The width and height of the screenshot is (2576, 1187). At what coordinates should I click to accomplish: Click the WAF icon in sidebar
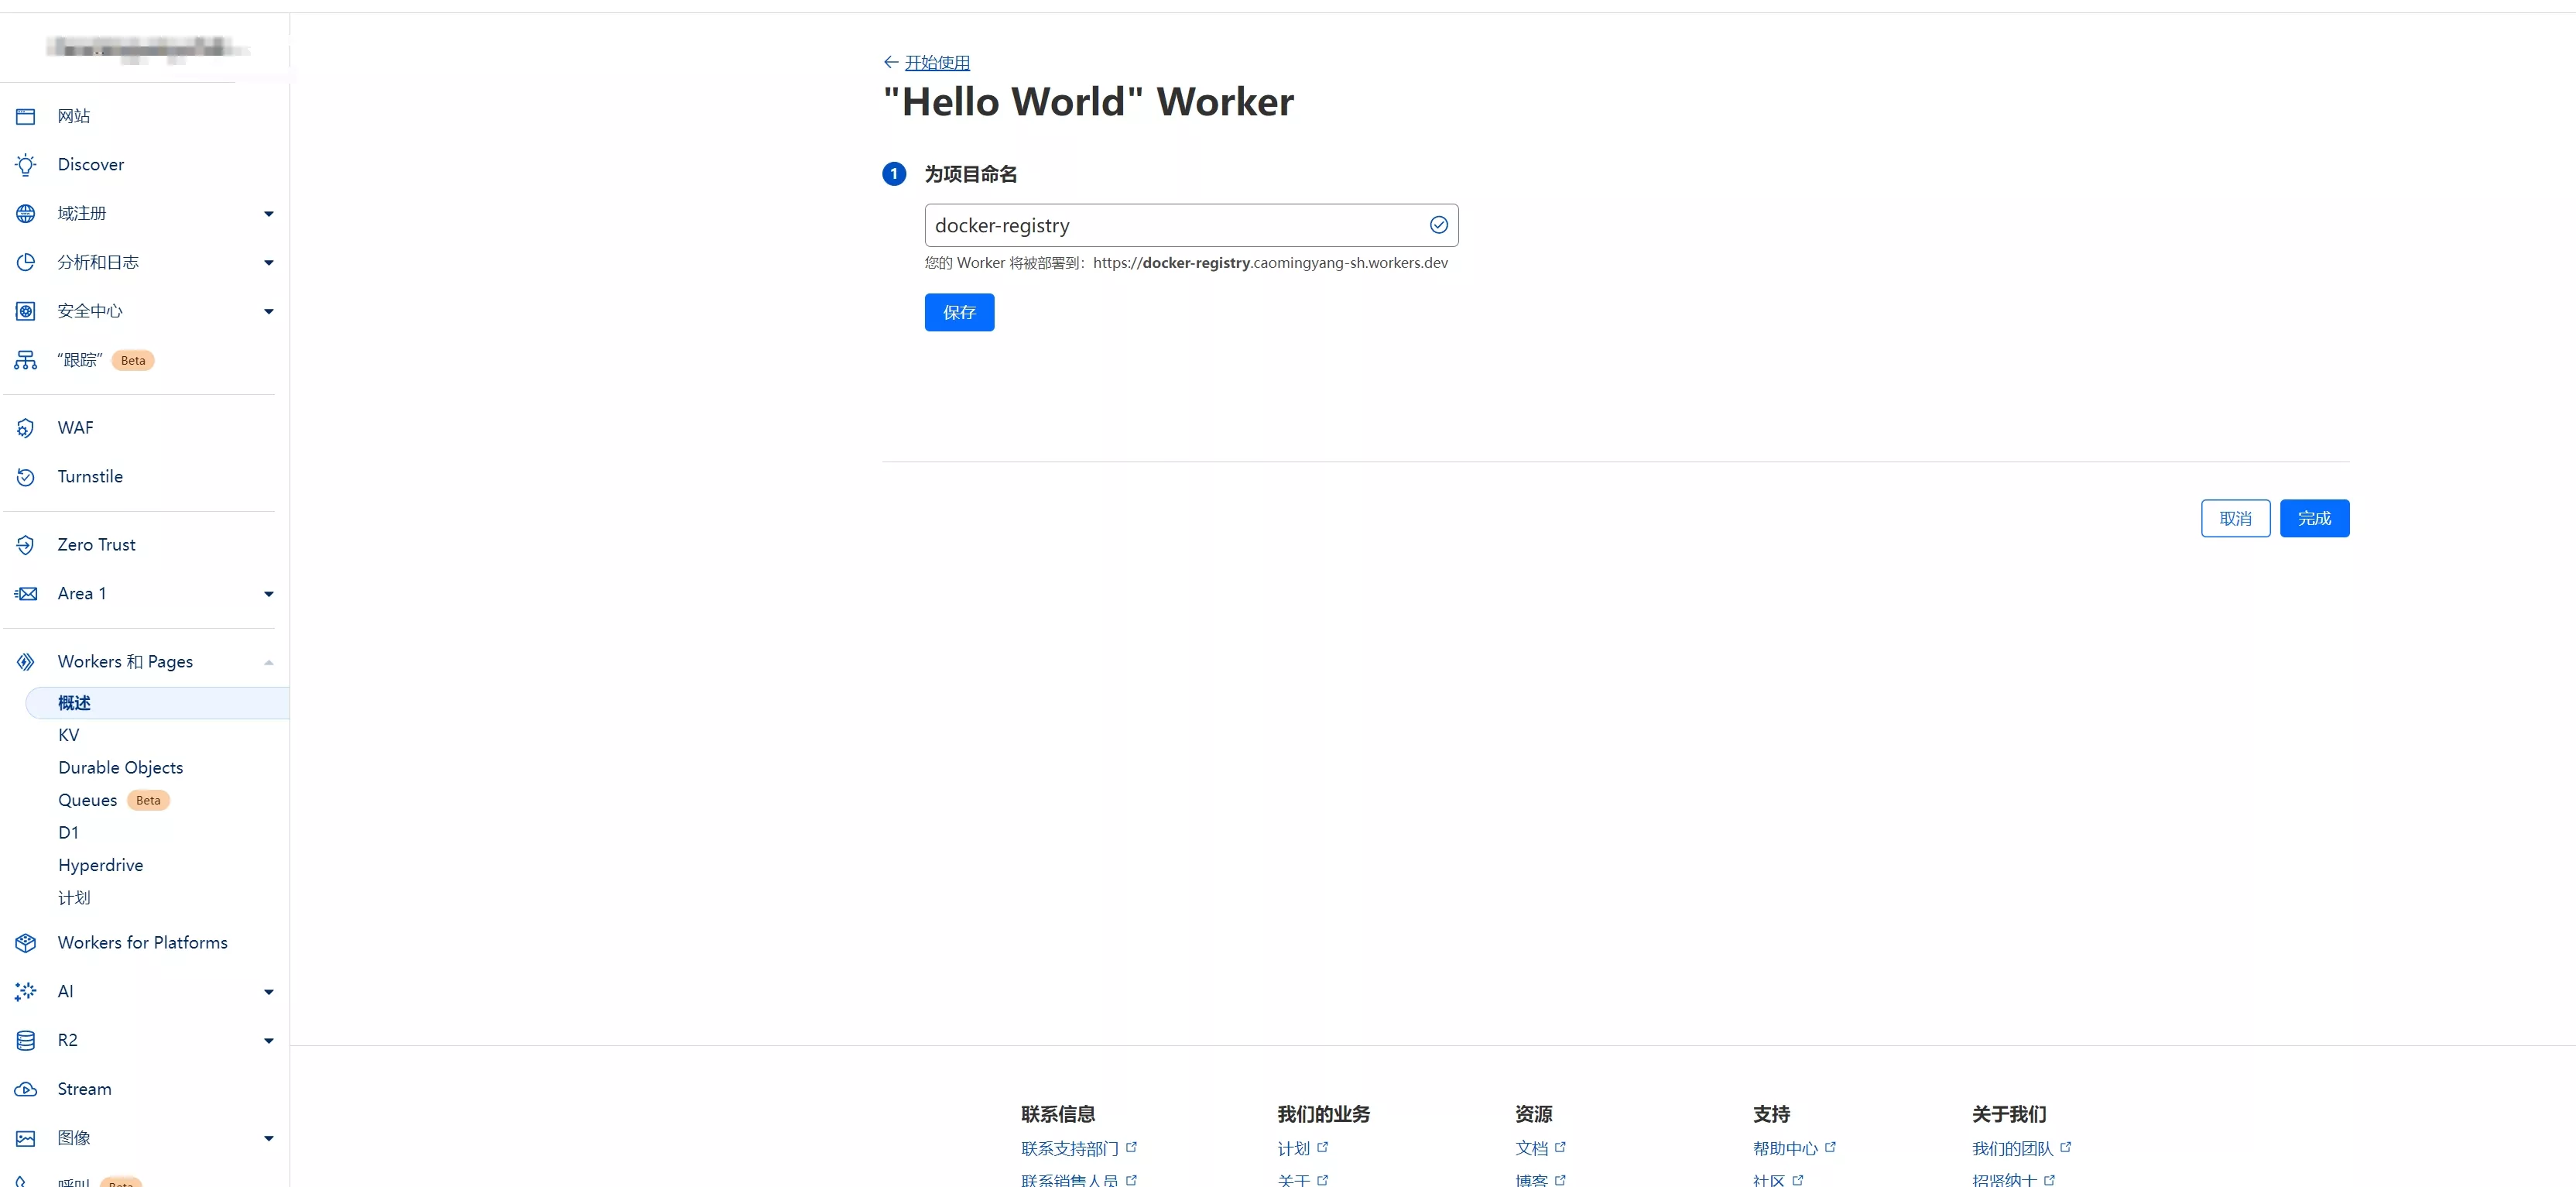(25, 426)
